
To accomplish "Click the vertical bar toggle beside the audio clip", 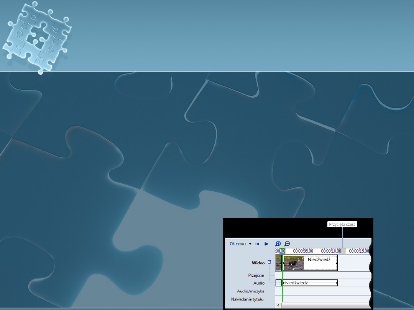I will coord(279,283).
